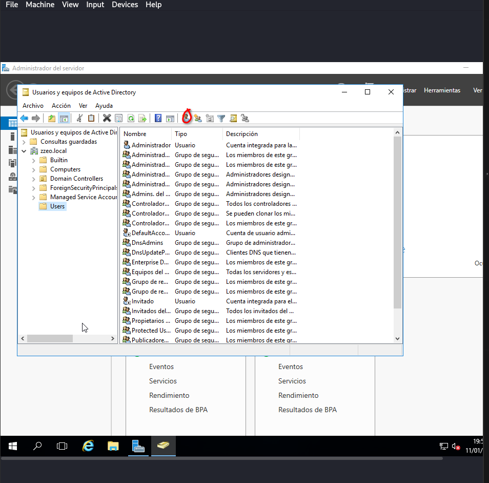Click the muted volume icon in tray
Image resolution: width=489 pixels, height=483 pixels.
456,447
